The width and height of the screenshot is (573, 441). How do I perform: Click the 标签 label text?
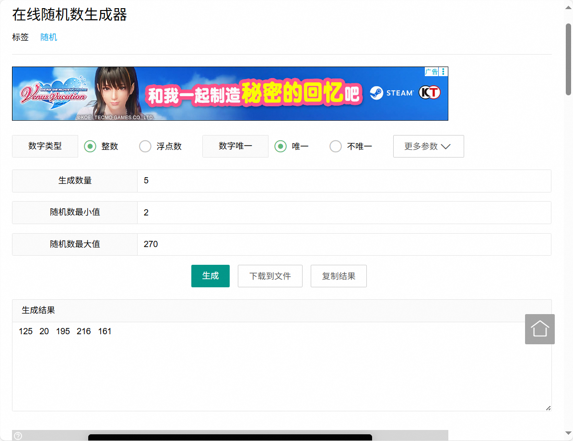coord(20,37)
